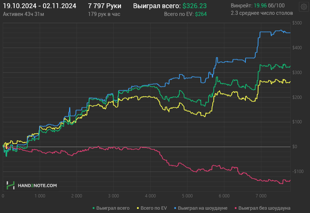
Task: Toggle the green Выиграл всего legend dot
Action: [x=93, y=208]
